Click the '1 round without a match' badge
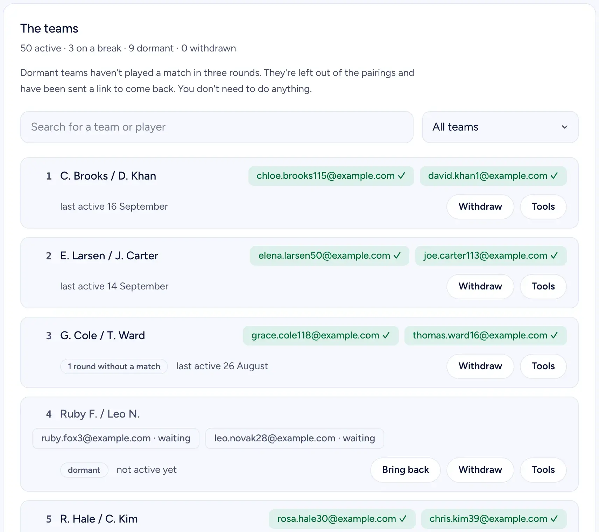The image size is (599, 532). (x=114, y=366)
